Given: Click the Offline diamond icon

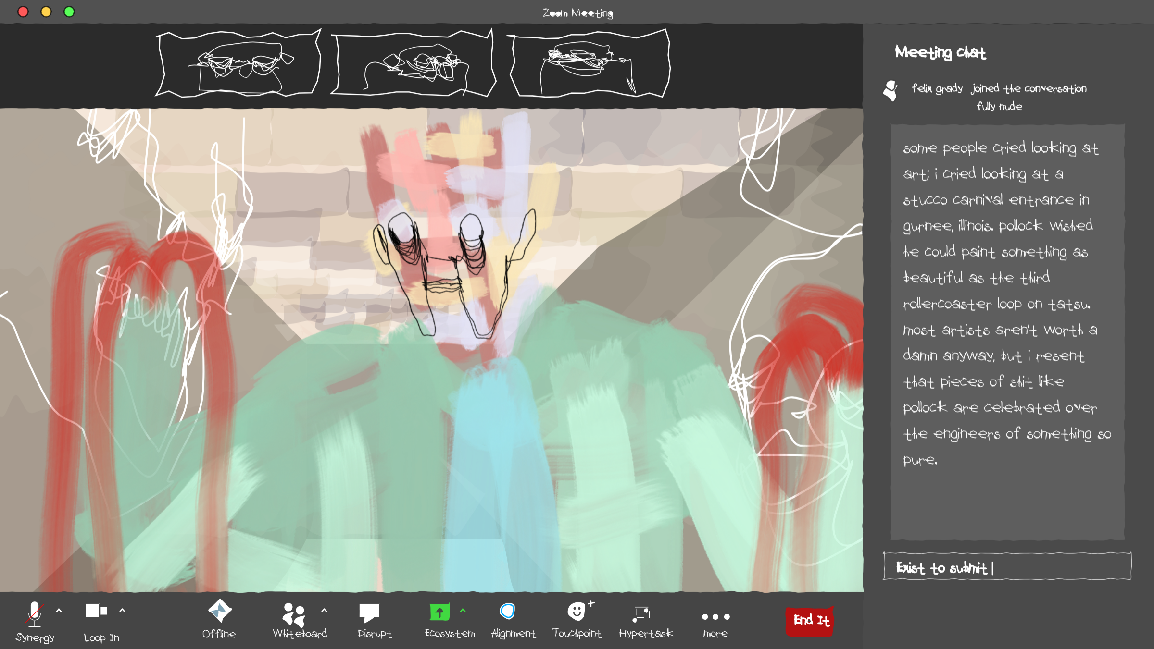Looking at the screenshot, I should (220, 611).
